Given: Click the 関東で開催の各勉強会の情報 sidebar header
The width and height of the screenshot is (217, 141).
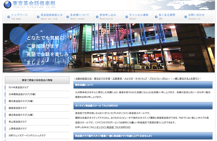Looking at the screenshot, I should click(x=37, y=80).
